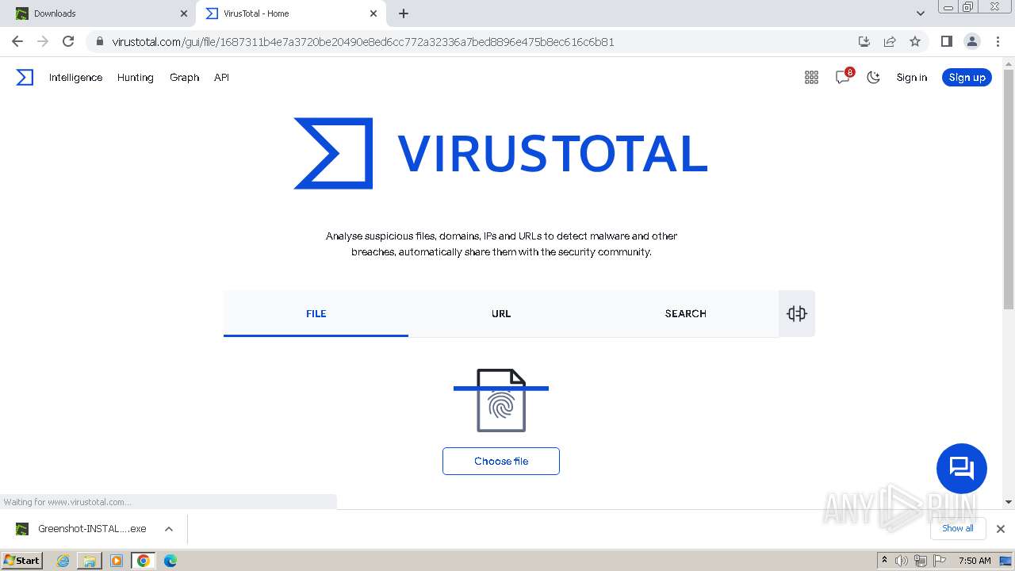This screenshot has width=1015, height=571.
Task: Open Intelligence menu item
Action: [75, 77]
